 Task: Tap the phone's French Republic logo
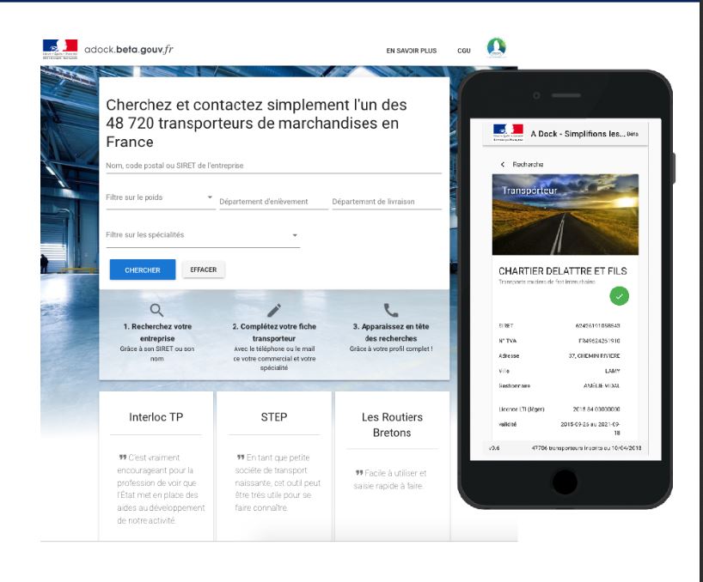pos(508,133)
